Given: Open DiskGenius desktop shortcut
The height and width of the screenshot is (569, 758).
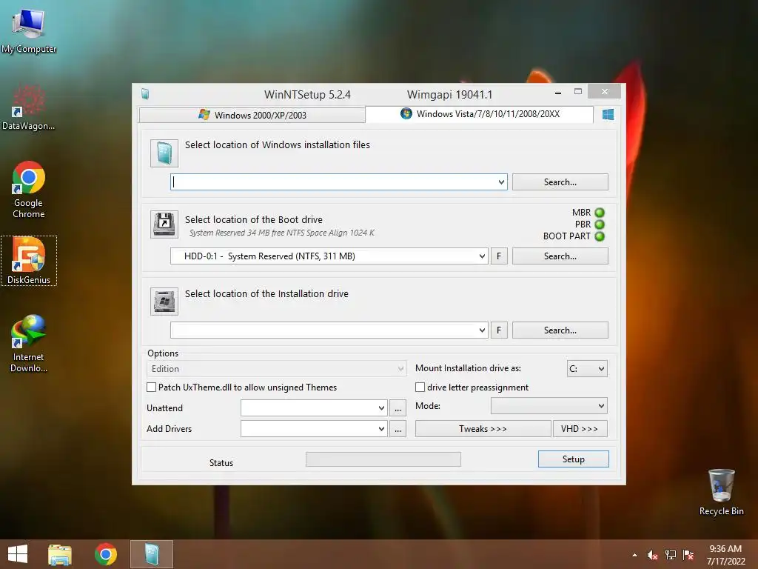Looking at the screenshot, I should (x=29, y=261).
